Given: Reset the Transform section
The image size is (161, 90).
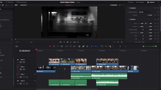Looking at the screenshot, I should coord(158,19).
